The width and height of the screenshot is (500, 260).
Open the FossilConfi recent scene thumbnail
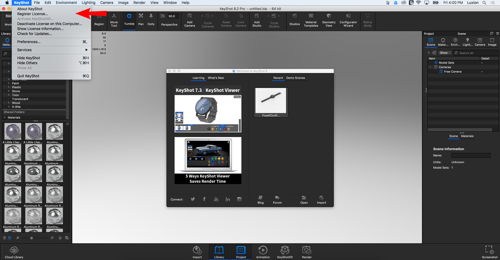tap(271, 102)
